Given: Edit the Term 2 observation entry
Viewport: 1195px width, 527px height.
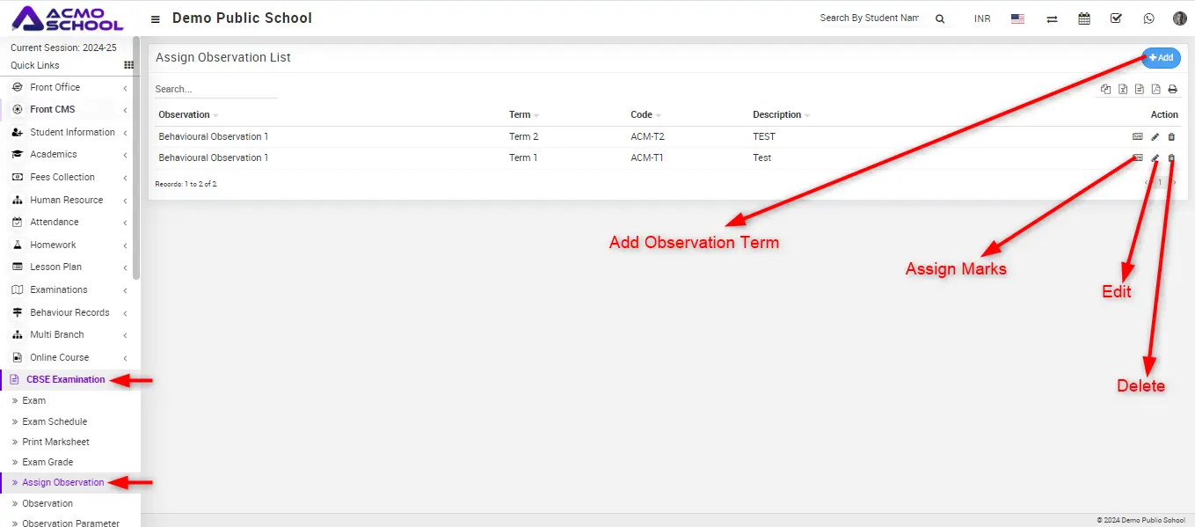Looking at the screenshot, I should click(x=1155, y=137).
